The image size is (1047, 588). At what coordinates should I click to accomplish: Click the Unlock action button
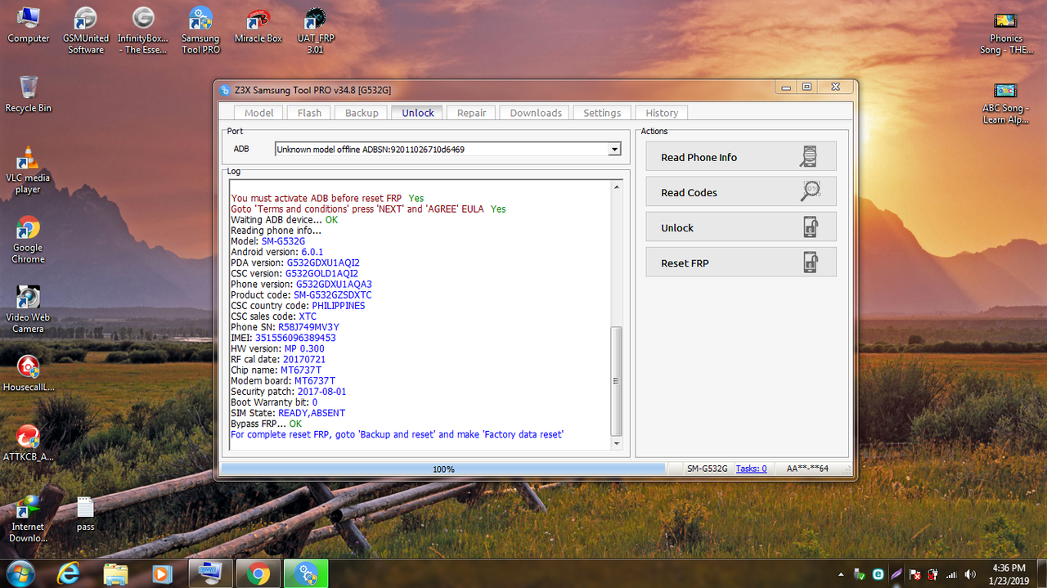(x=741, y=227)
